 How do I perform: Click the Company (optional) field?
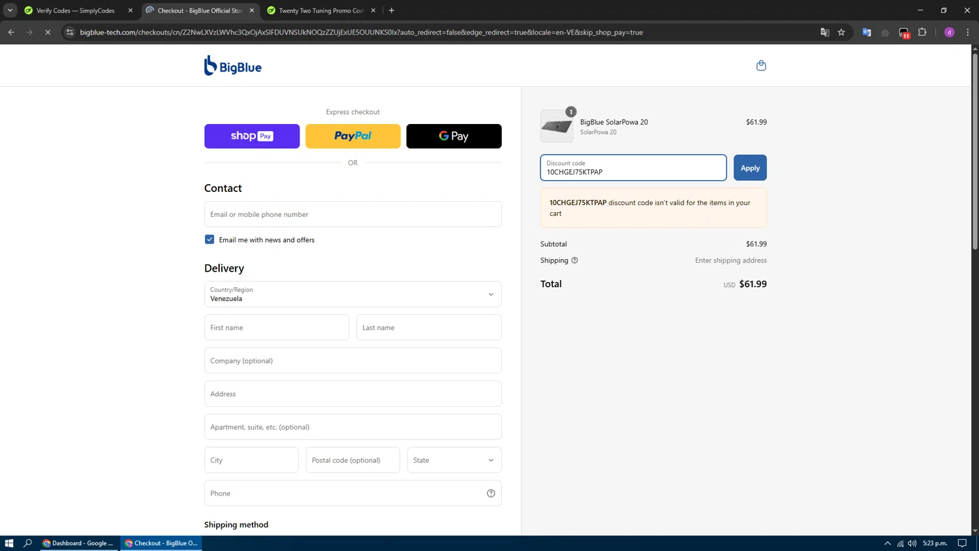(x=352, y=360)
